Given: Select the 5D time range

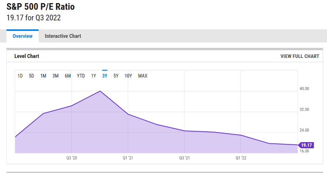Looking at the screenshot, I should coord(32,76).
